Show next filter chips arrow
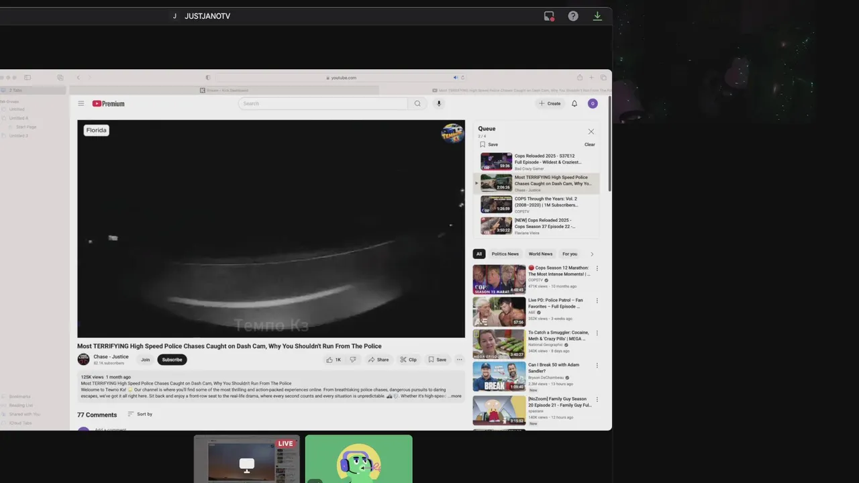 592,254
